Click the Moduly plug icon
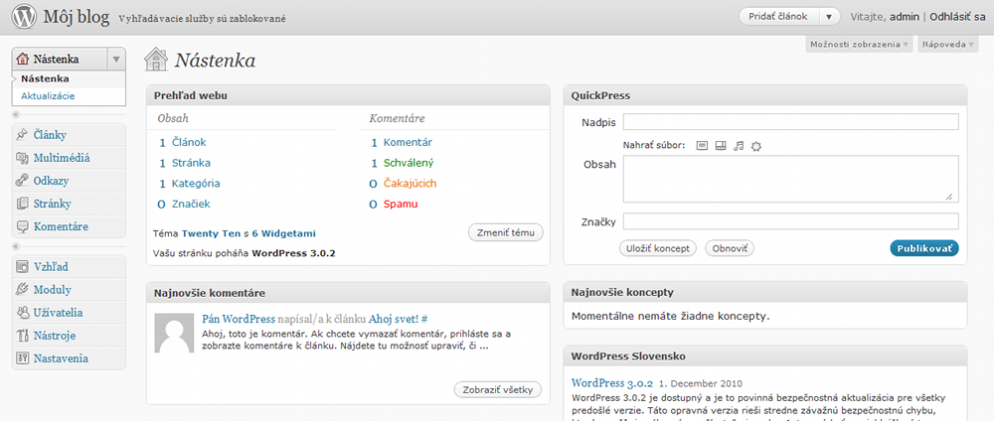994x421 pixels. coord(23,289)
